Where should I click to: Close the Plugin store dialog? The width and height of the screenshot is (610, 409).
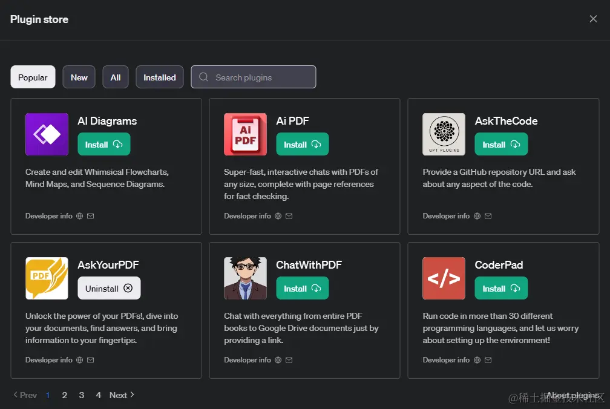[593, 19]
